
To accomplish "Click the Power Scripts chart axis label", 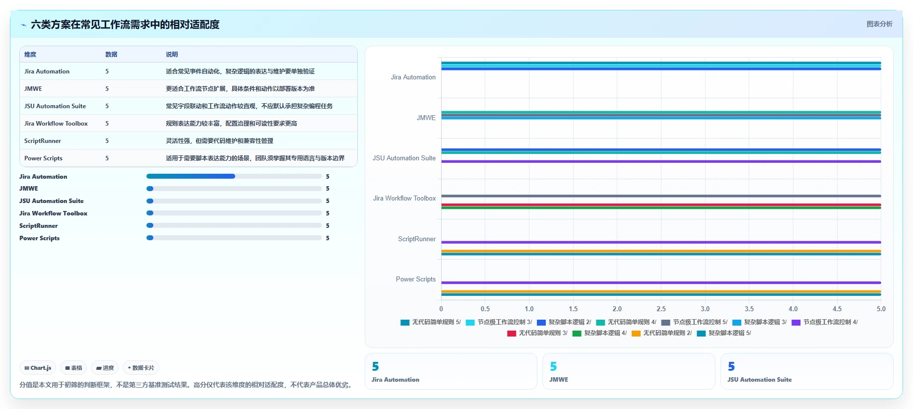I will click(416, 279).
